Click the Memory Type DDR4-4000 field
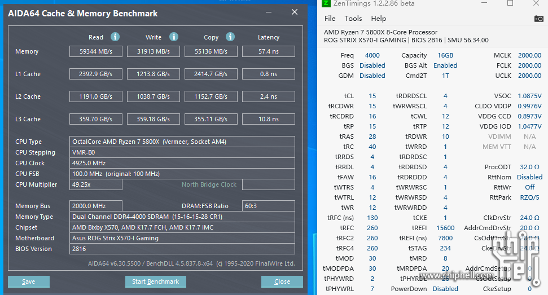The height and width of the screenshot is (295, 548). pyautogui.click(x=182, y=217)
